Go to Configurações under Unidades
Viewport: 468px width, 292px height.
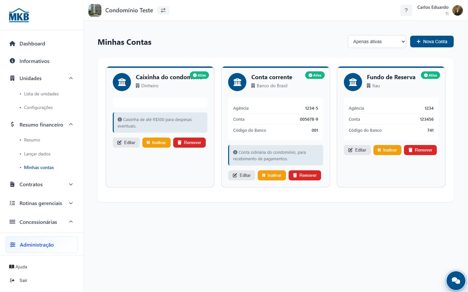point(38,107)
